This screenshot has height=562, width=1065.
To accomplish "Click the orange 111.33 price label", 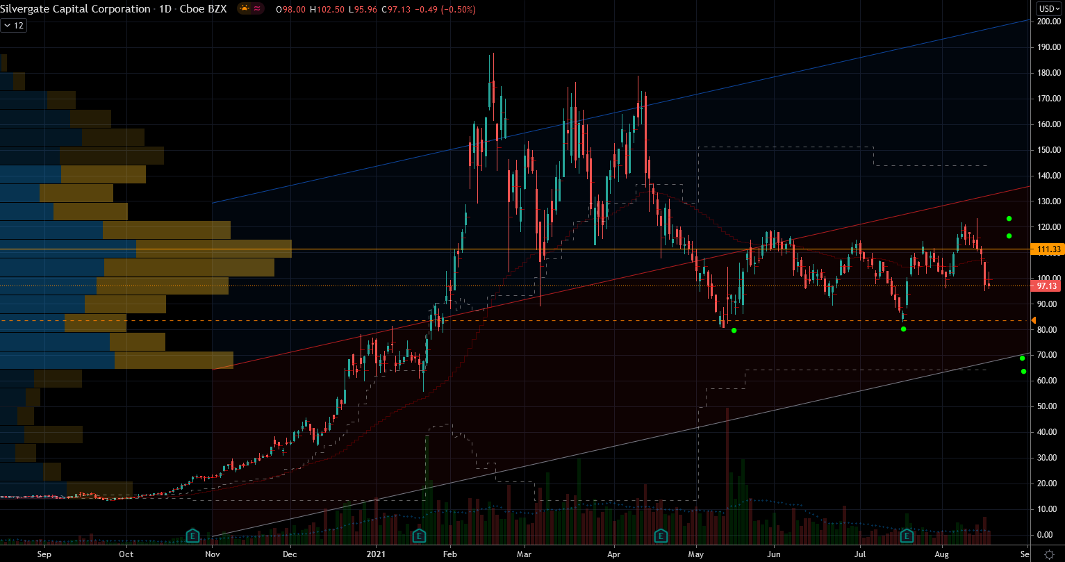I will click(x=1047, y=249).
